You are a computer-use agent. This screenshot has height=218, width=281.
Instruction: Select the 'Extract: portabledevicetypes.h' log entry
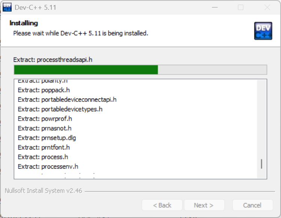(60, 109)
